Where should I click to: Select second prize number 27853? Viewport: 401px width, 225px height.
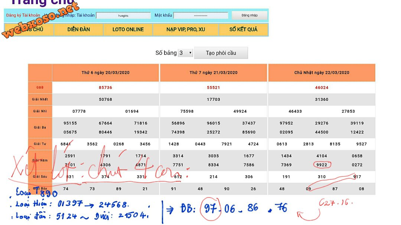(348, 111)
